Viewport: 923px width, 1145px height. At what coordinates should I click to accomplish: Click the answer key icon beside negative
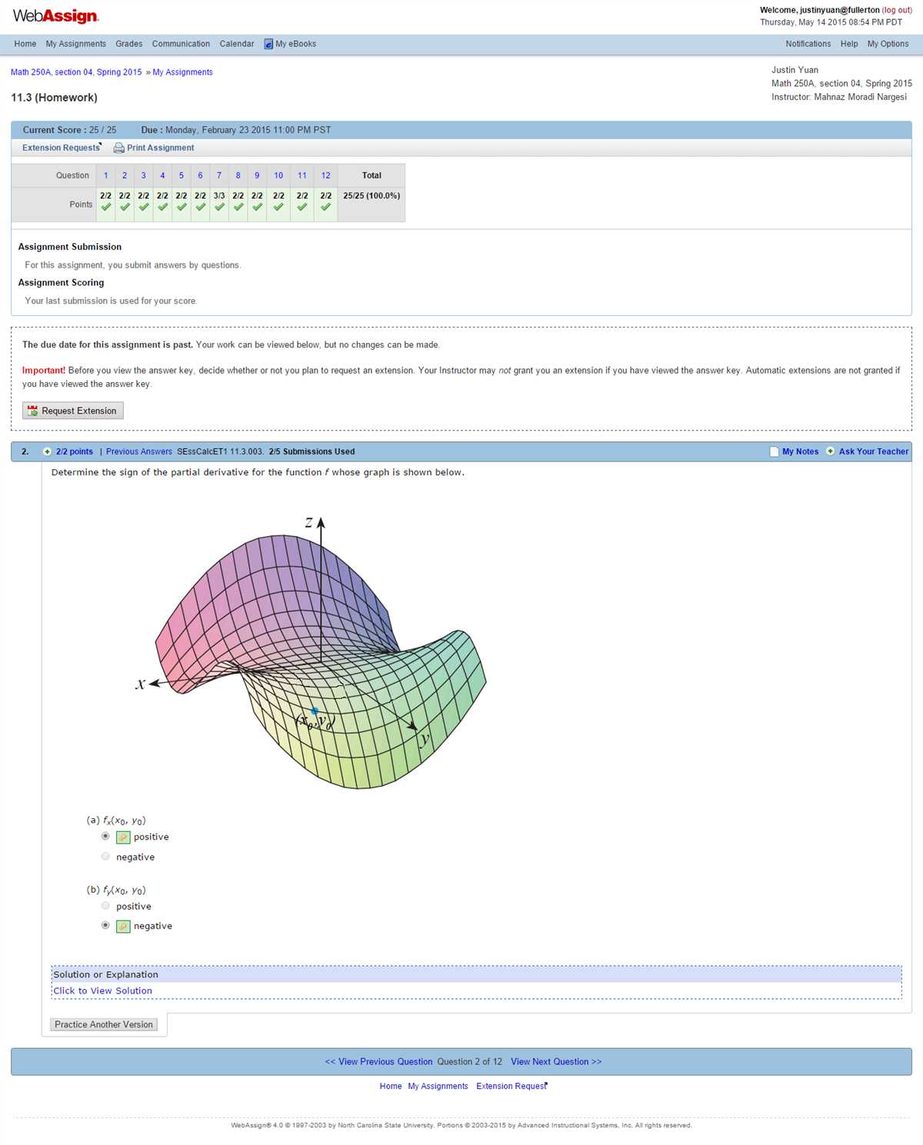(x=123, y=927)
